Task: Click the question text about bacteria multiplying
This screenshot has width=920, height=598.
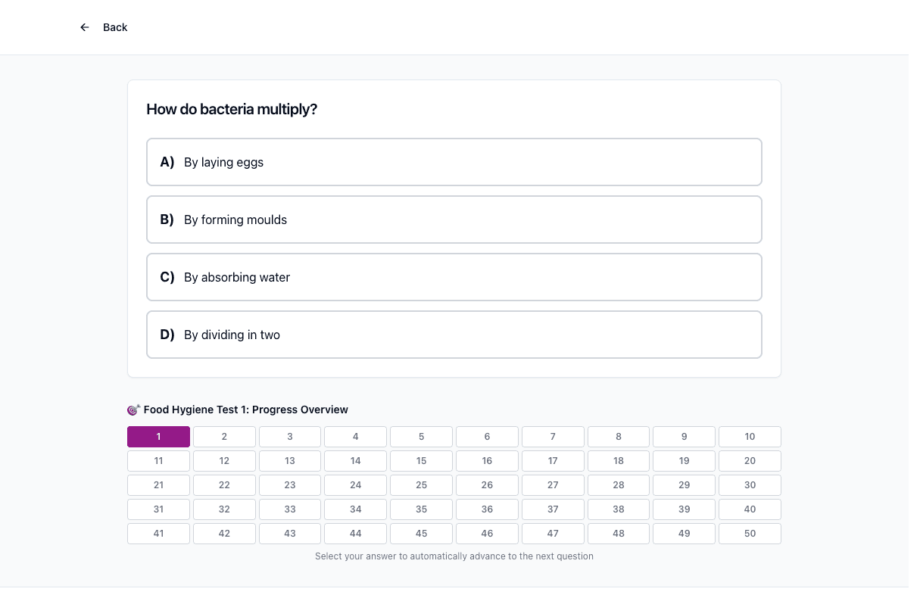Action: (232, 109)
